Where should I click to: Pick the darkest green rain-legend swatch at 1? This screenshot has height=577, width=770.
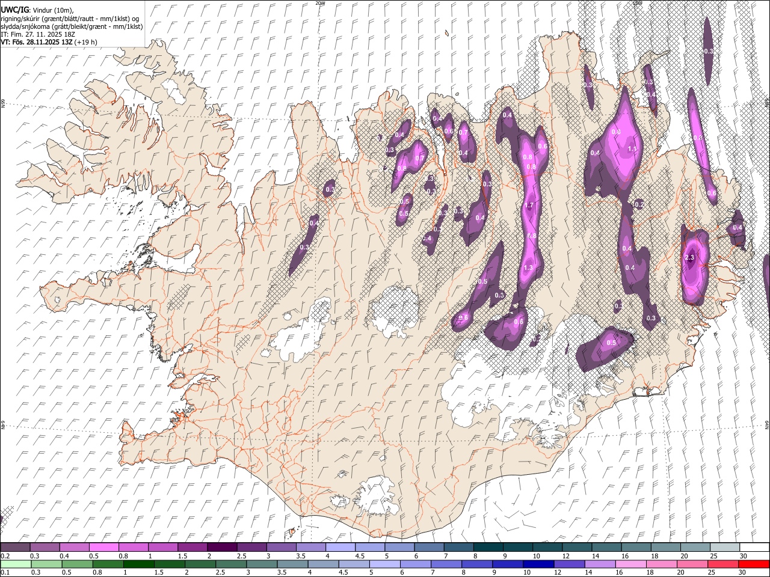click(138, 564)
